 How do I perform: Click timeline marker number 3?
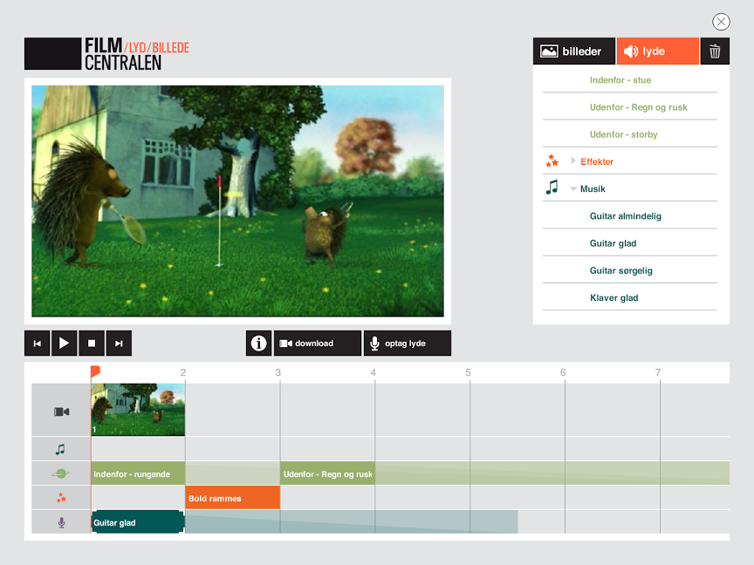click(278, 372)
